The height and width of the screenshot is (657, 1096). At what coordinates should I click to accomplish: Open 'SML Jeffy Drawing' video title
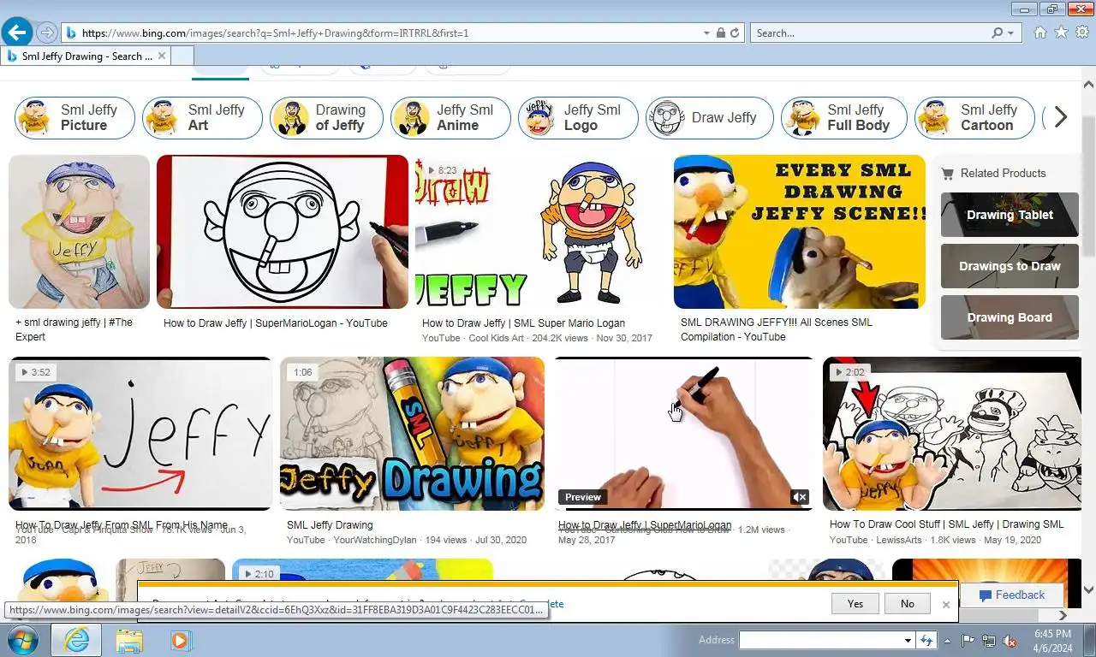[x=330, y=525]
